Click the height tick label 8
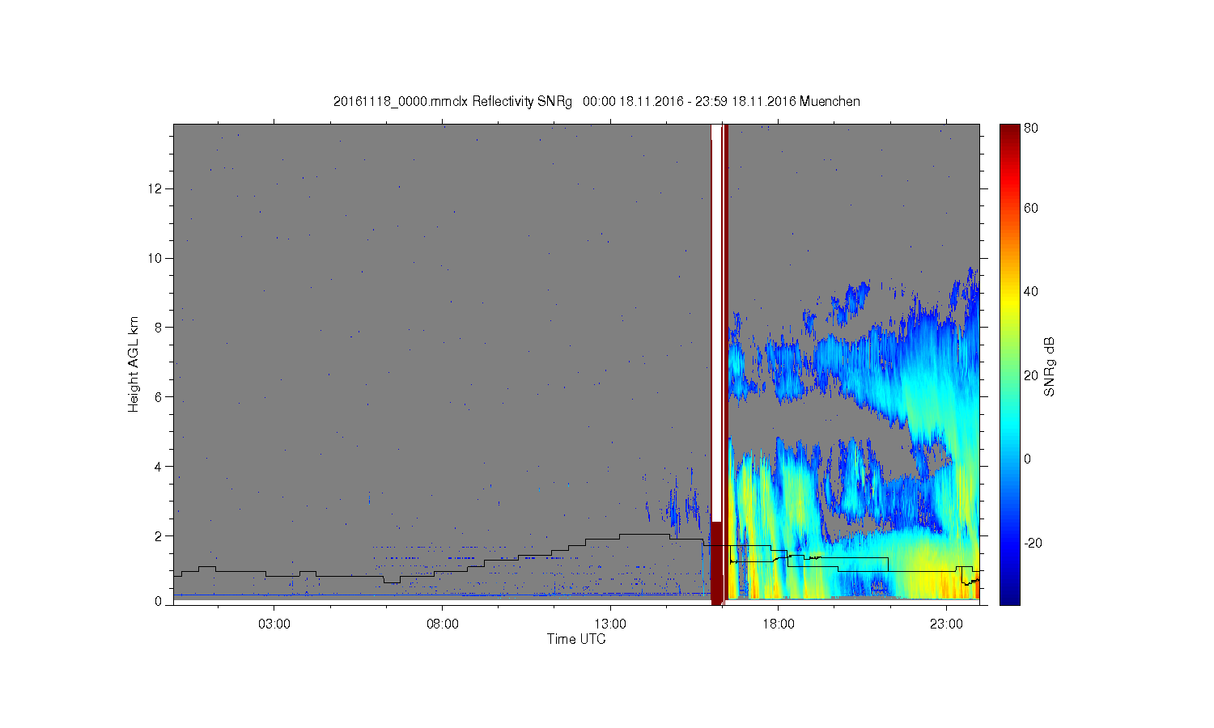The width and height of the screenshot is (1214, 728). pyautogui.click(x=159, y=328)
